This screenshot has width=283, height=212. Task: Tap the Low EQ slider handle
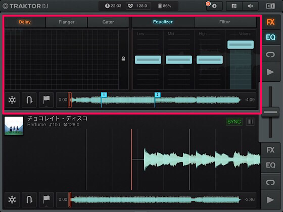coord(148,60)
